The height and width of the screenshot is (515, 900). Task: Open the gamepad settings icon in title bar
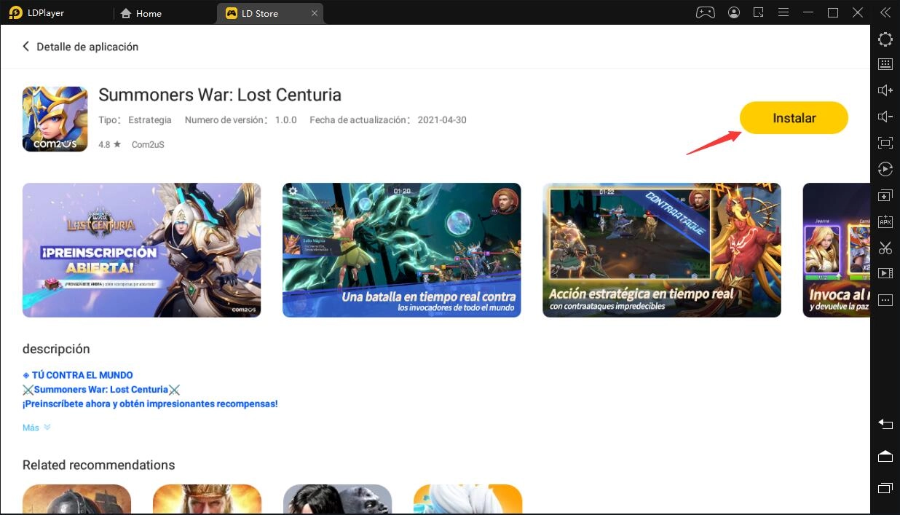(x=706, y=12)
